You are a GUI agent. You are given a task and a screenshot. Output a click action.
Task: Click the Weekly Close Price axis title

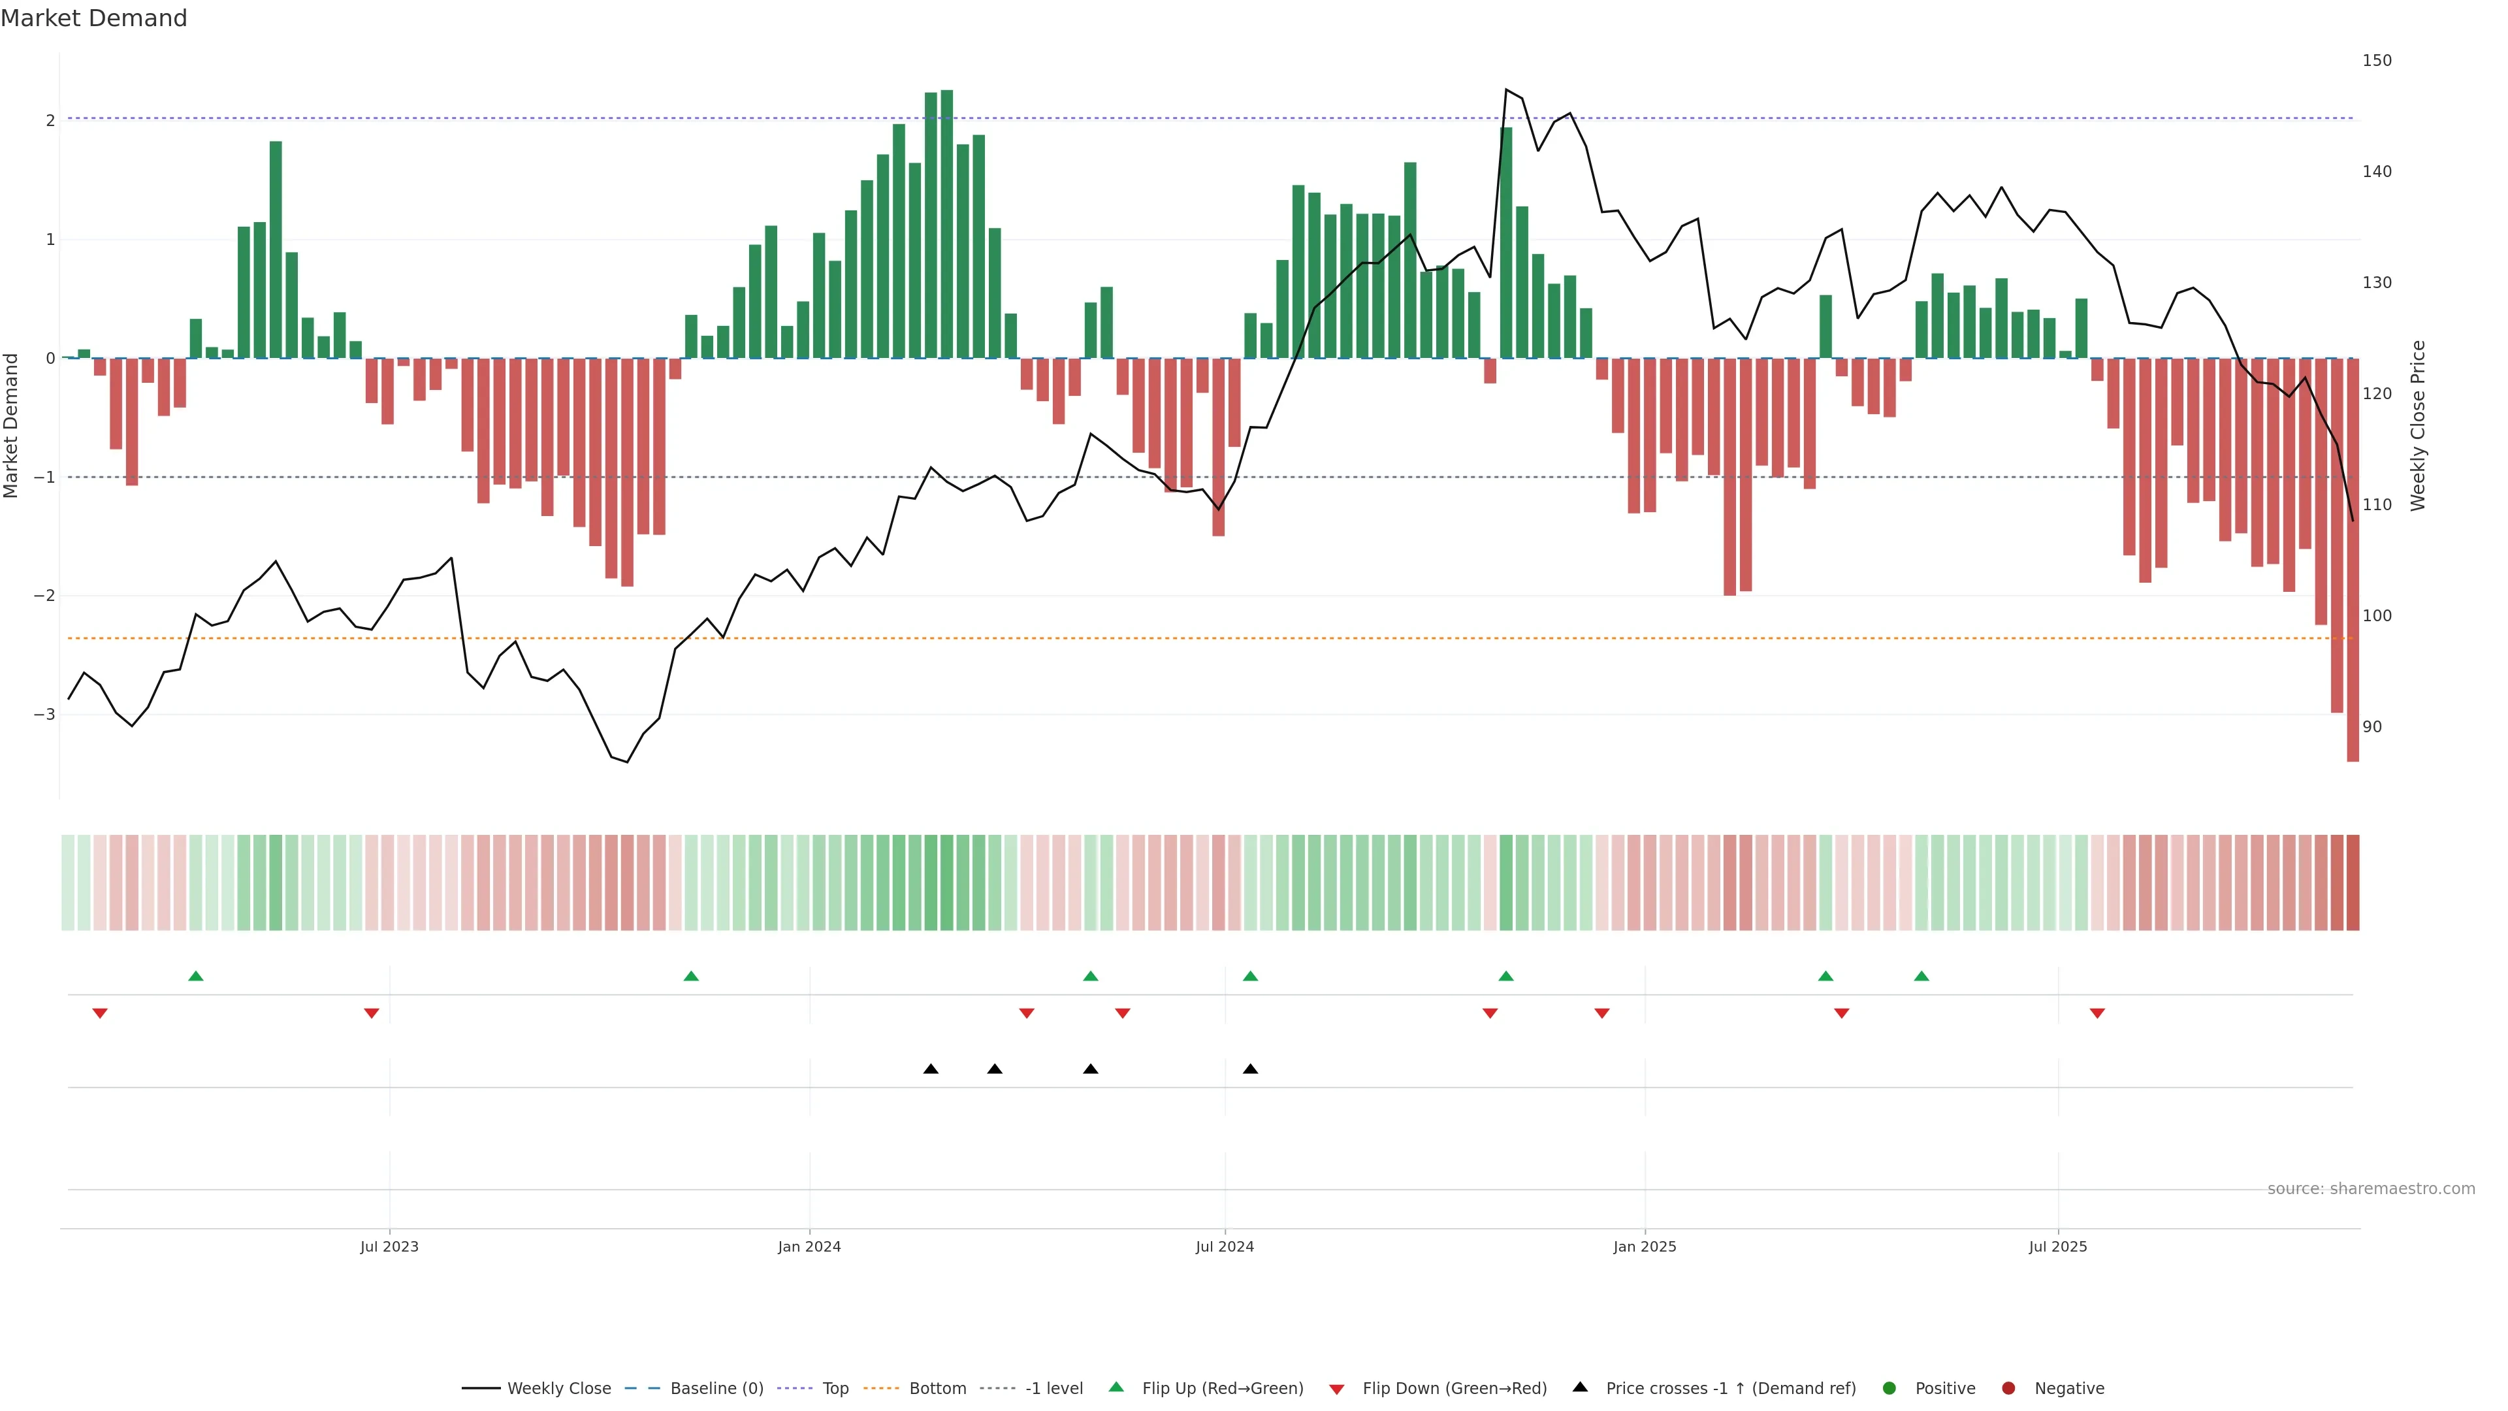(2419, 425)
